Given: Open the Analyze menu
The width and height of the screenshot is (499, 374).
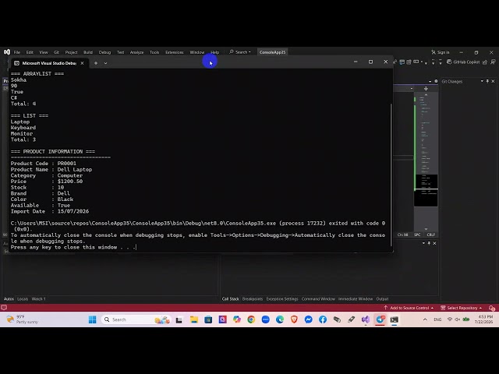Looking at the screenshot, I should pyautogui.click(x=137, y=52).
